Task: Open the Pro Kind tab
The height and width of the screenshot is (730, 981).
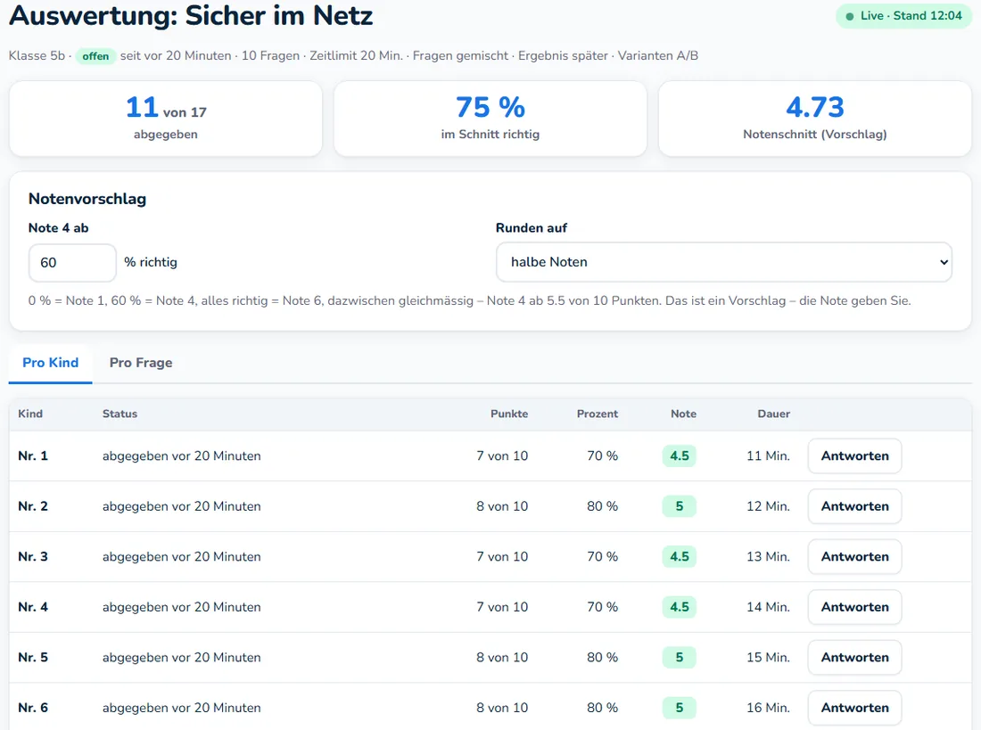Action: pyautogui.click(x=50, y=363)
